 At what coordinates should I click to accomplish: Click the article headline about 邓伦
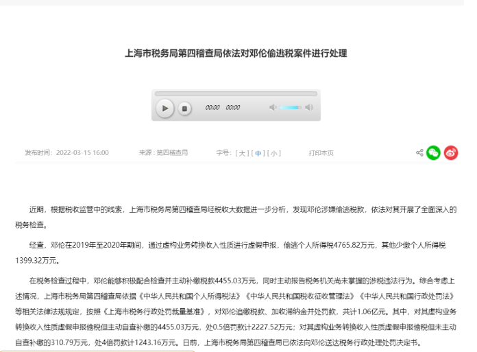(236, 53)
